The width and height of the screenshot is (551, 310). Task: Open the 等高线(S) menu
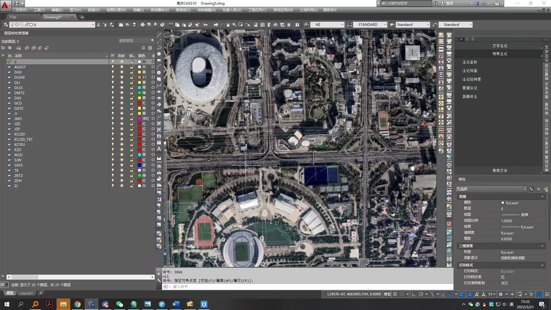coord(183,10)
